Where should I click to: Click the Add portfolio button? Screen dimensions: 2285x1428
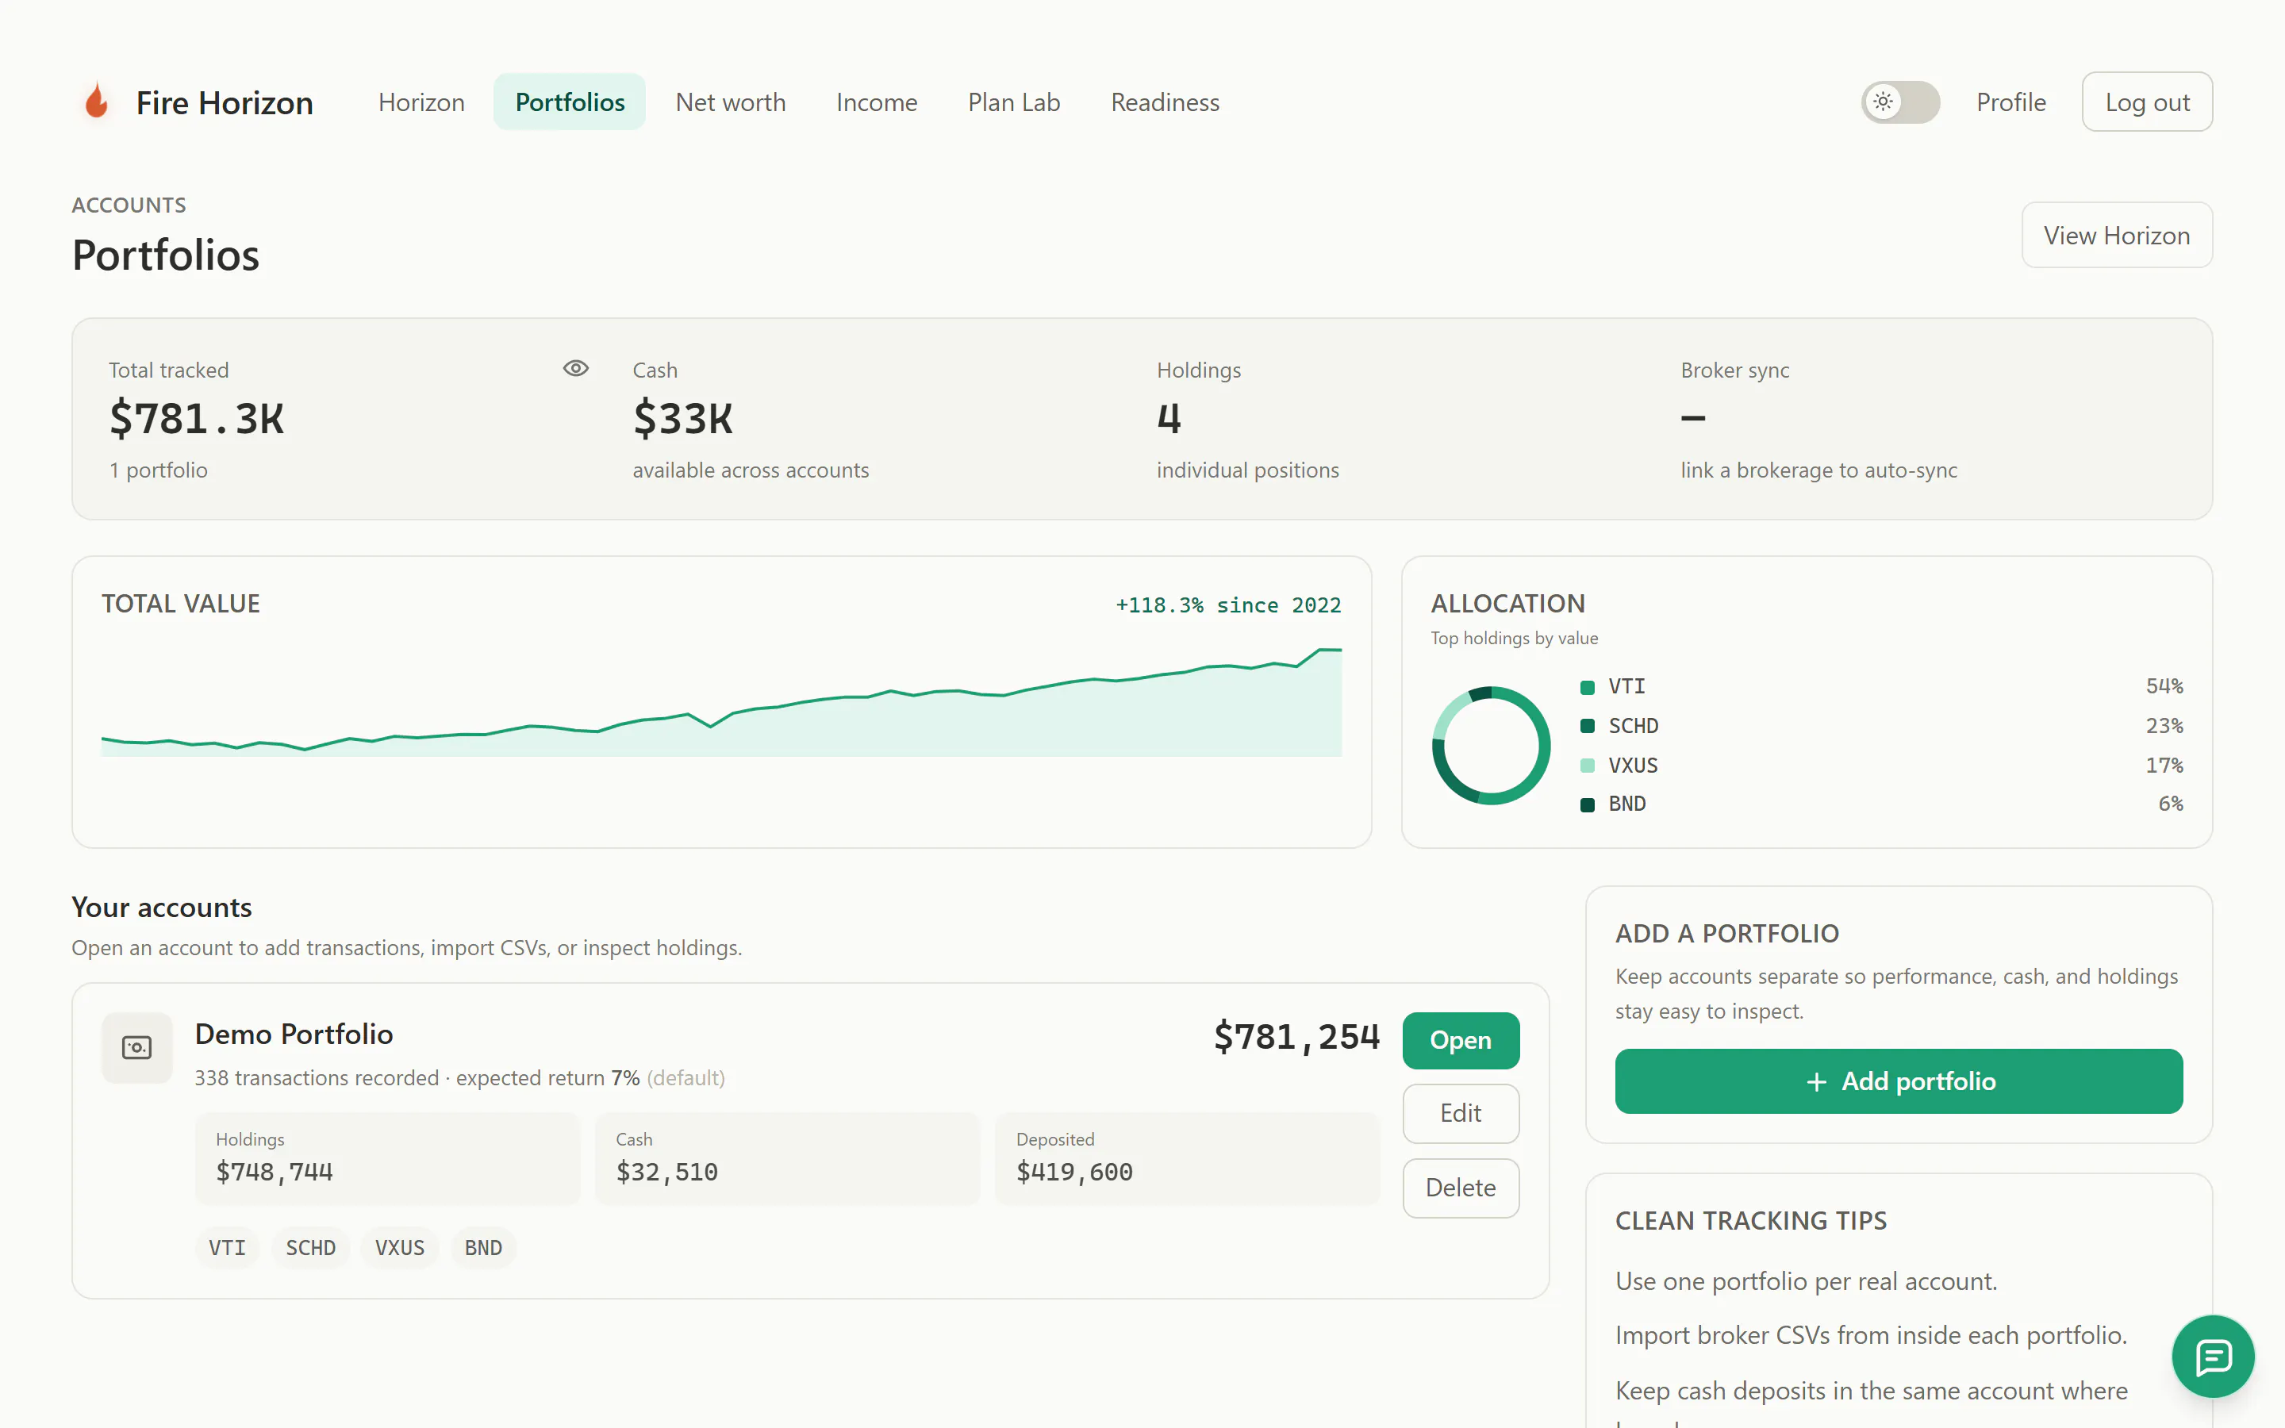1899,1081
